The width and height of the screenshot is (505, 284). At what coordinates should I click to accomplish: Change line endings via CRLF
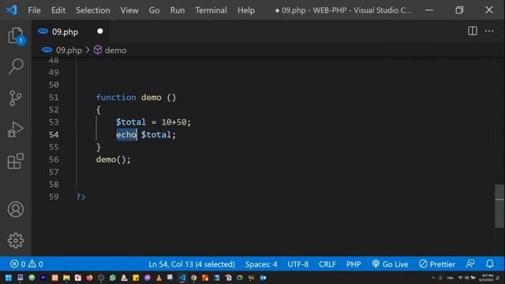click(327, 264)
